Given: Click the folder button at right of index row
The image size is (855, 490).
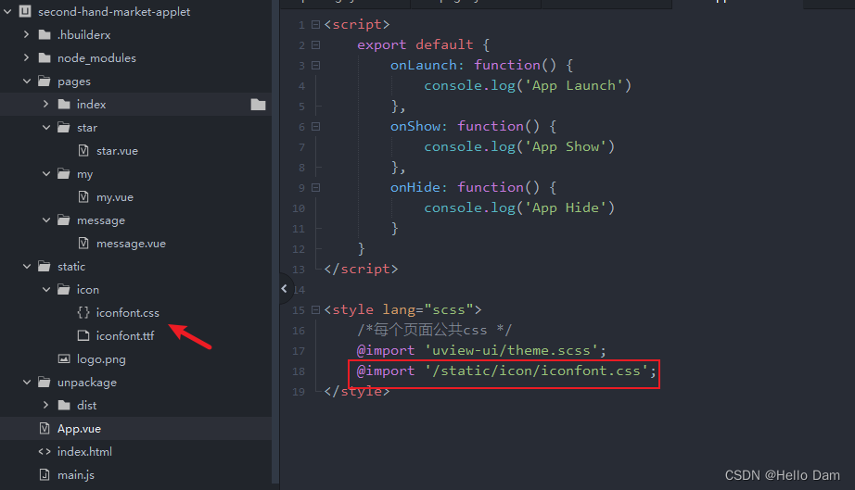Looking at the screenshot, I should click(x=259, y=105).
